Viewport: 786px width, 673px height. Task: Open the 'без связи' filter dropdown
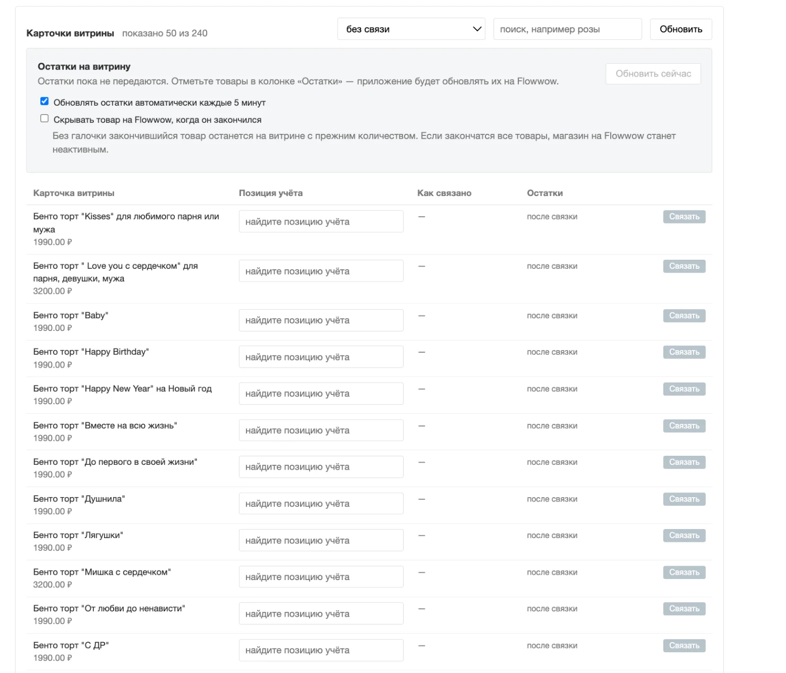tap(411, 29)
